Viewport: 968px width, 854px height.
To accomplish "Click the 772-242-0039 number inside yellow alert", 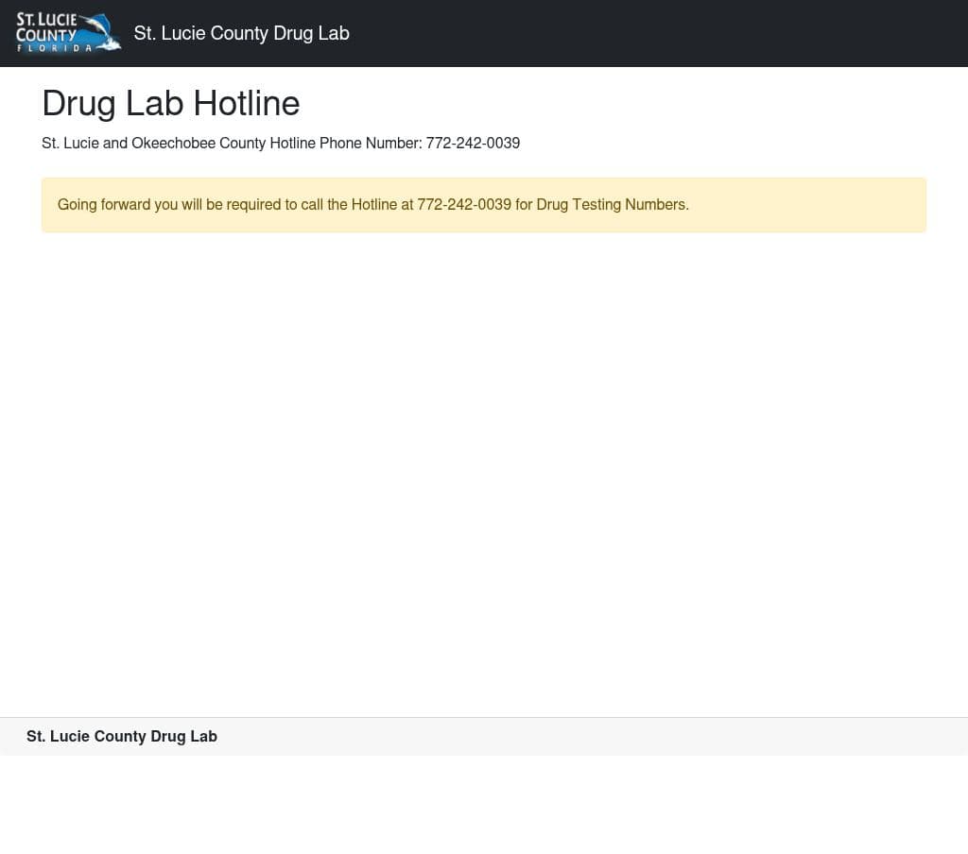I will click(x=464, y=204).
